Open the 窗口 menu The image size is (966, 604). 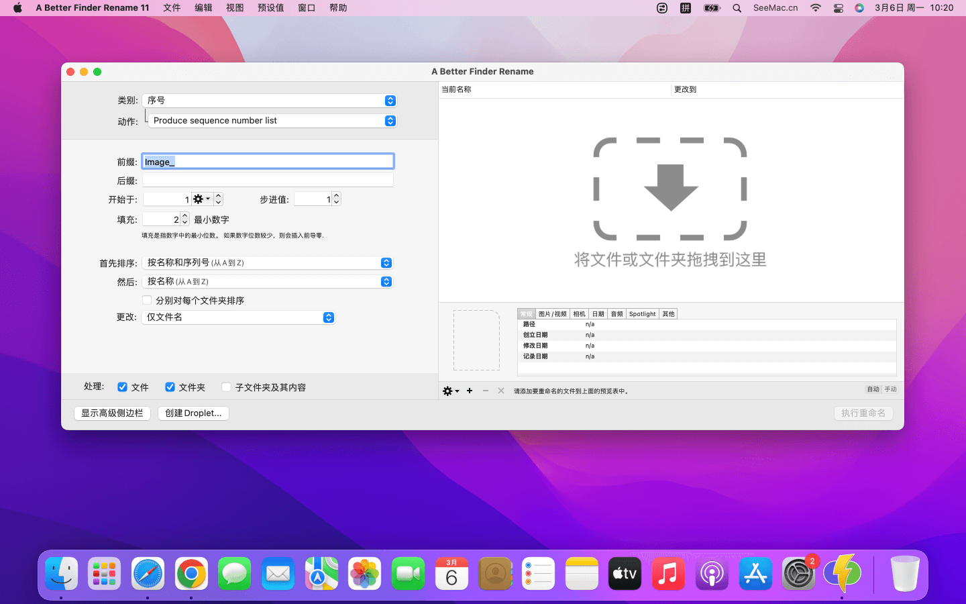(x=307, y=8)
